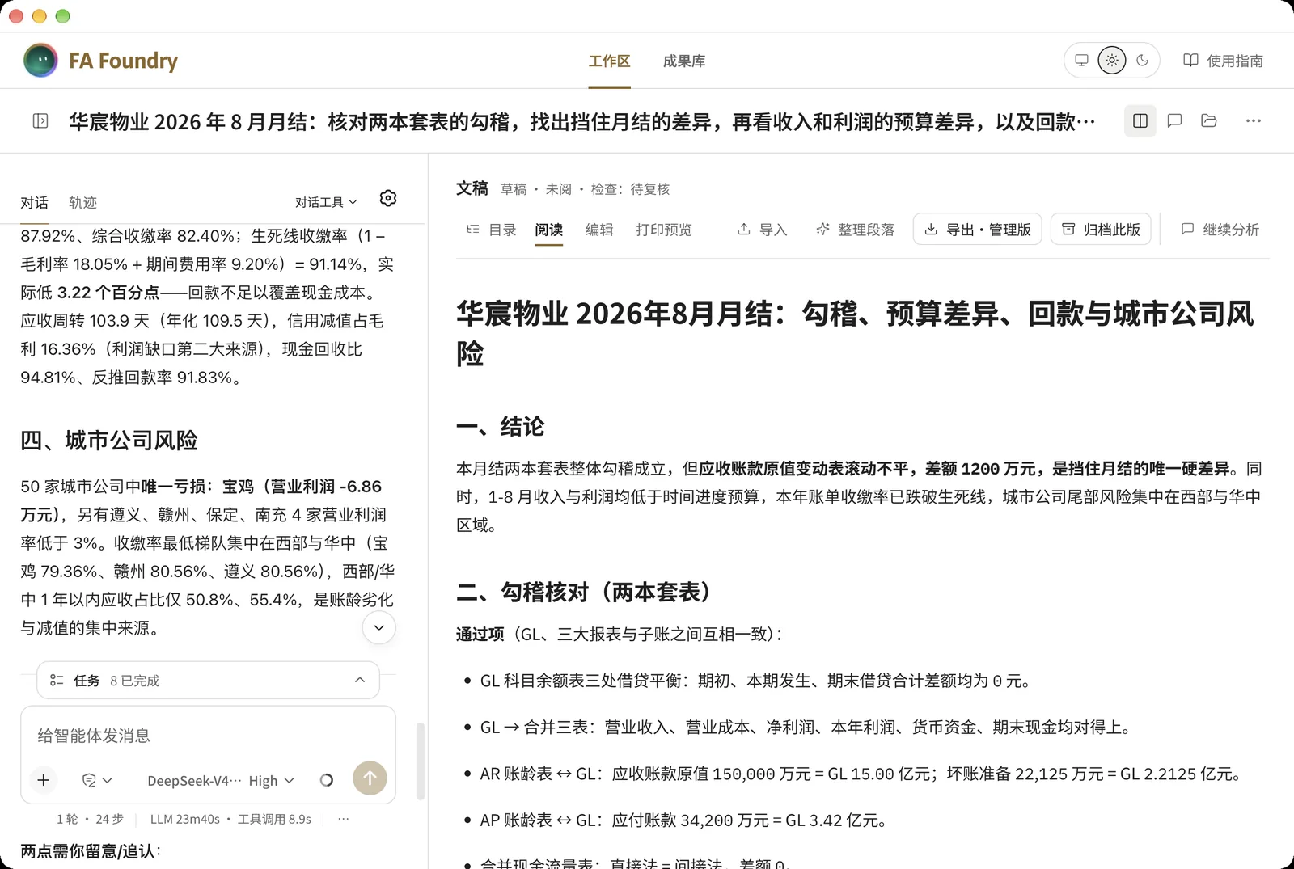Switch to system display theme
1294x869 pixels.
click(x=1081, y=61)
